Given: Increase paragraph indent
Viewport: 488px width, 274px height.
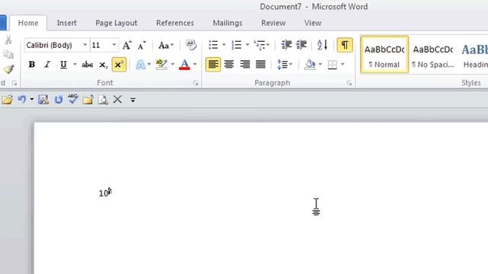Looking at the screenshot, I should 301,46.
